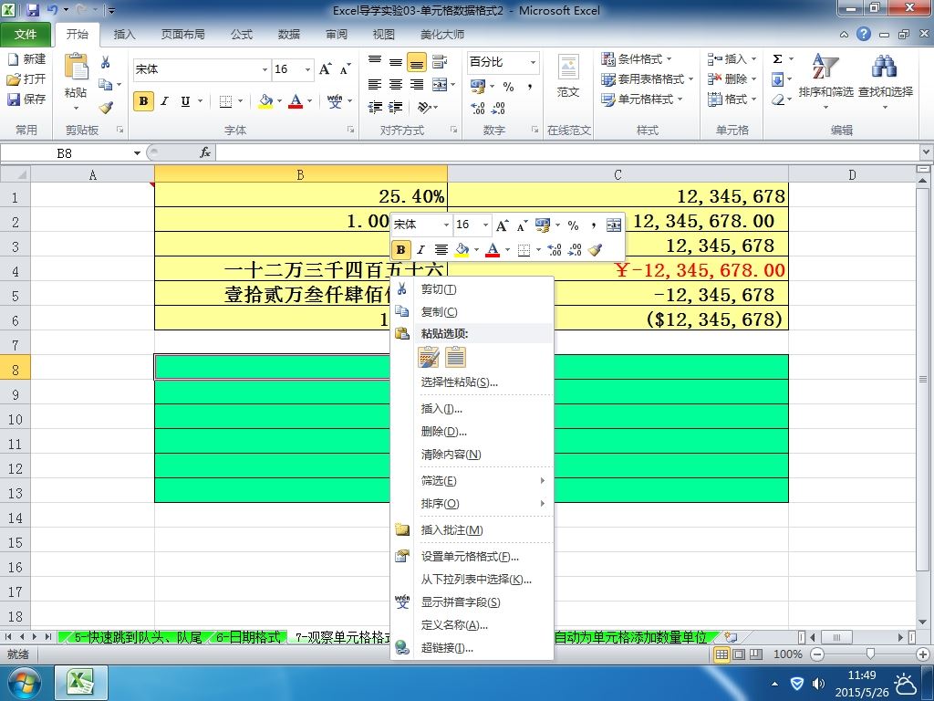Viewport: 934px width, 701px height.
Task: Click Comma Style button in ribbon number group
Action: [530, 87]
